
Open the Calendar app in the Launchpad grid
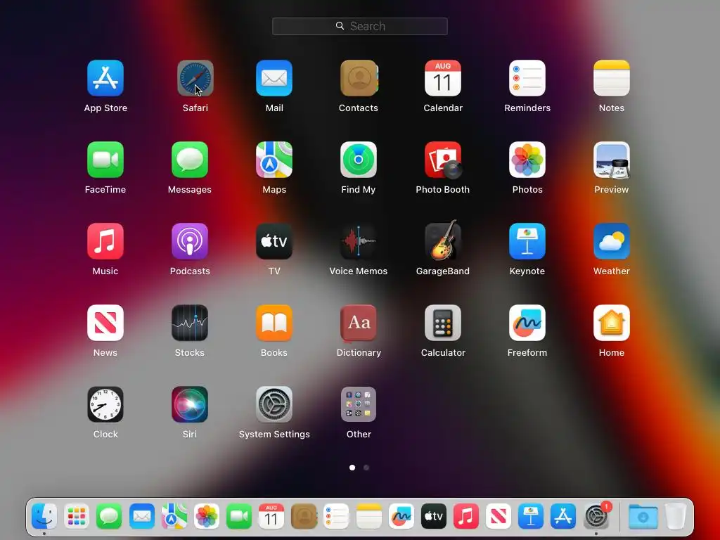(443, 78)
